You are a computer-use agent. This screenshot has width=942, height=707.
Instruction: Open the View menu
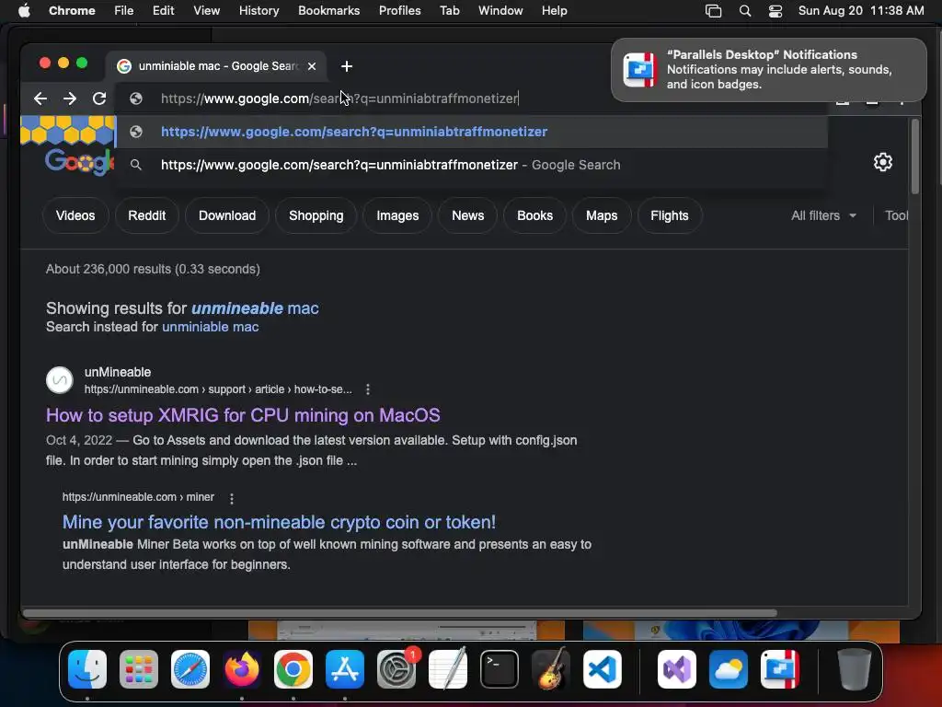206,11
